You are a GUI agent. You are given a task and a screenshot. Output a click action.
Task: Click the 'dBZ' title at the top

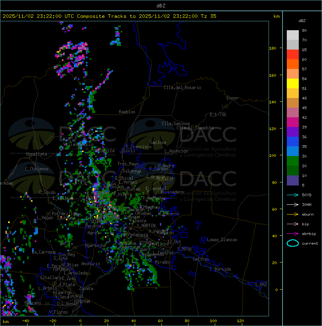point(161,5)
